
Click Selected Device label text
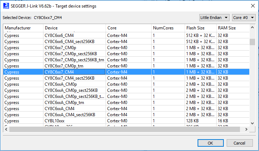[17, 18]
